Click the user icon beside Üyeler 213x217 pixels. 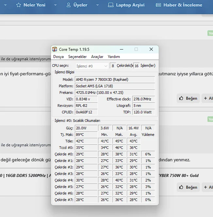[69, 5]
